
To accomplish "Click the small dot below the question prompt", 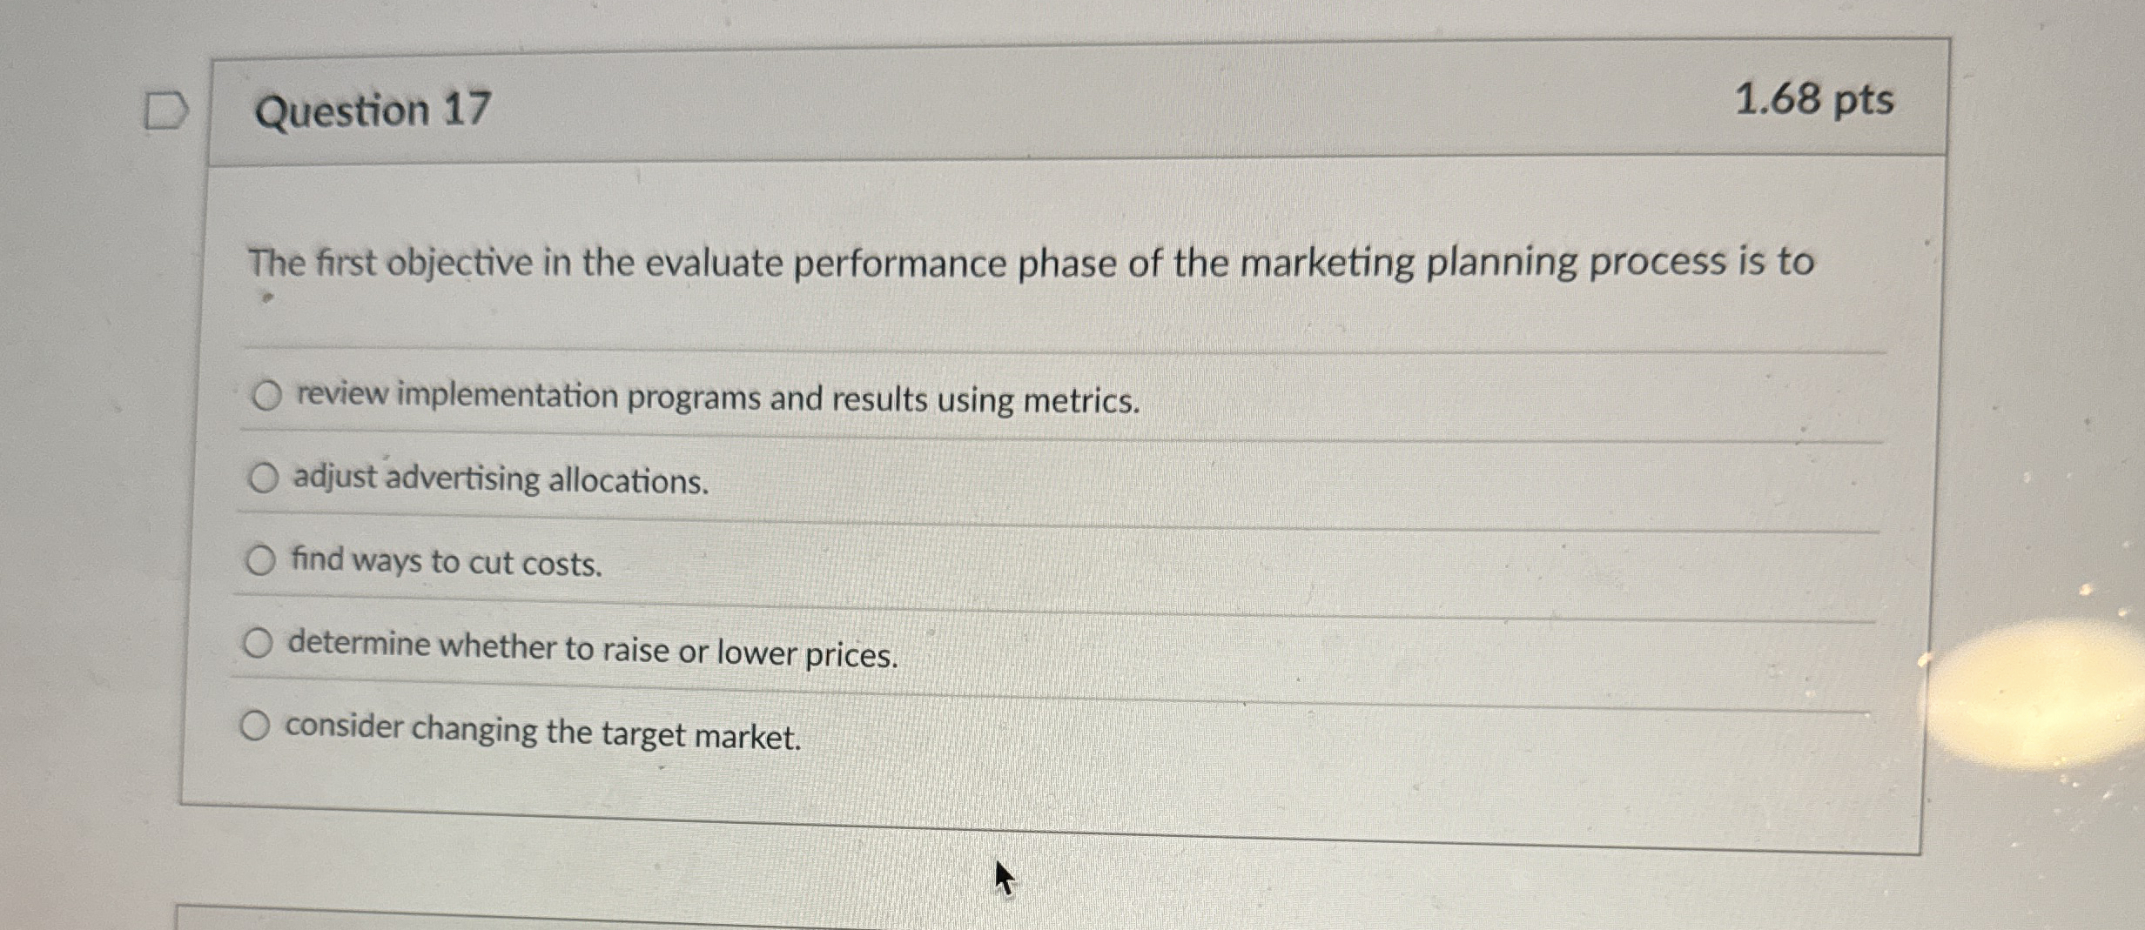I will tap(268, 298).
